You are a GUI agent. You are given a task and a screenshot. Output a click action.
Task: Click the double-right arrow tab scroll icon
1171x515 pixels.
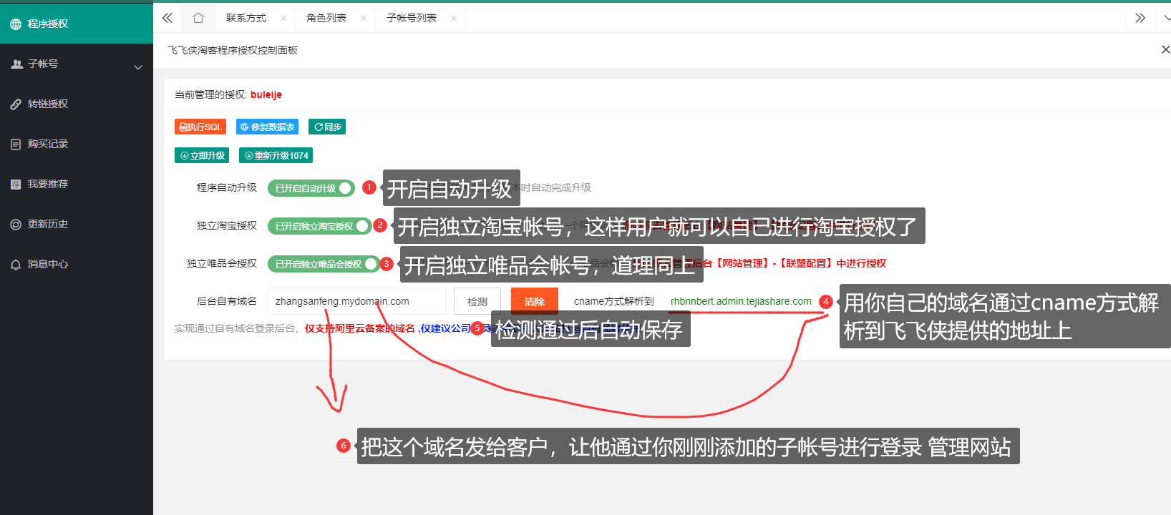coord(1140,18)
